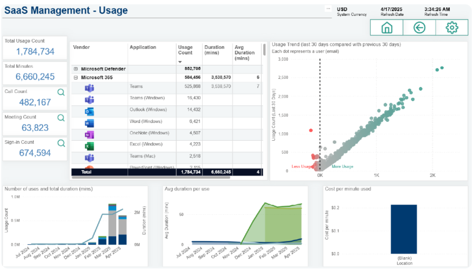Click the Sign-in Count value 674,594

35,153
